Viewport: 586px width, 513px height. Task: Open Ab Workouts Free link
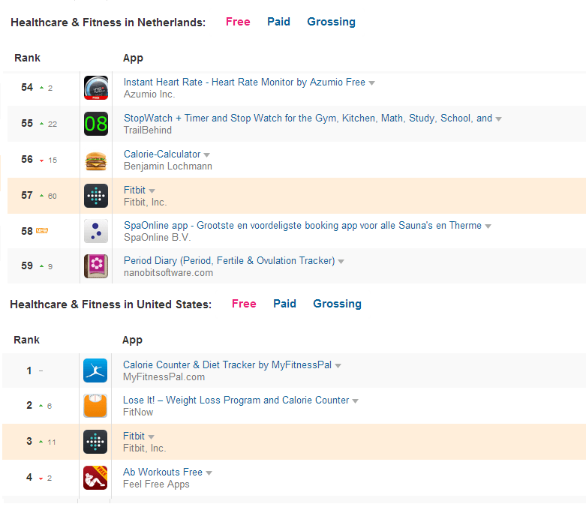click(163, 472)
